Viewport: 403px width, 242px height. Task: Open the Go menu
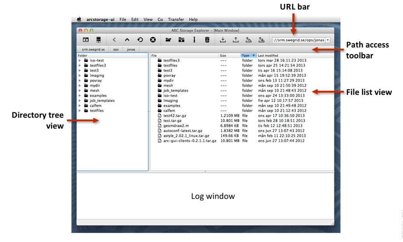[x=160, y=20]
